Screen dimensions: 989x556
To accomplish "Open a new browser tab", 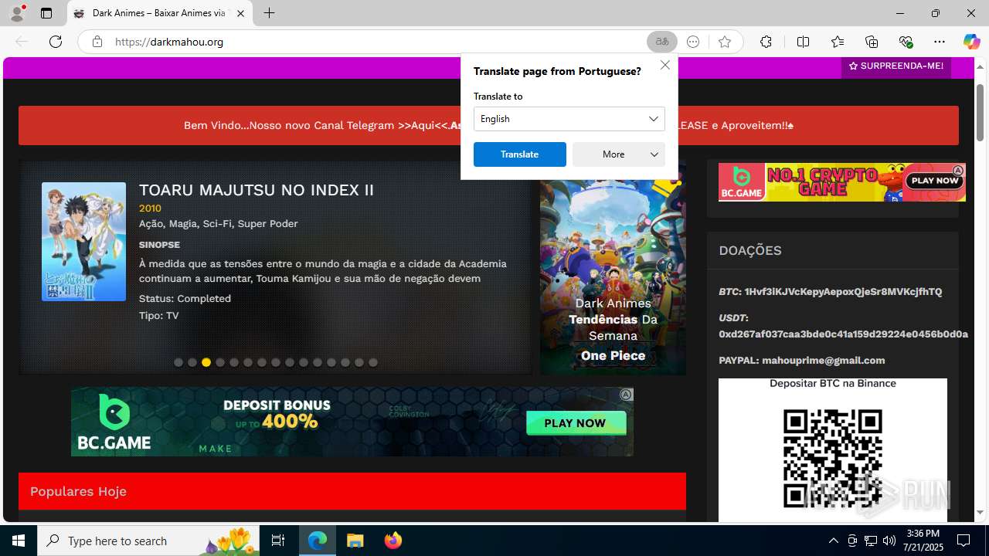I will [x=269, y=13].
